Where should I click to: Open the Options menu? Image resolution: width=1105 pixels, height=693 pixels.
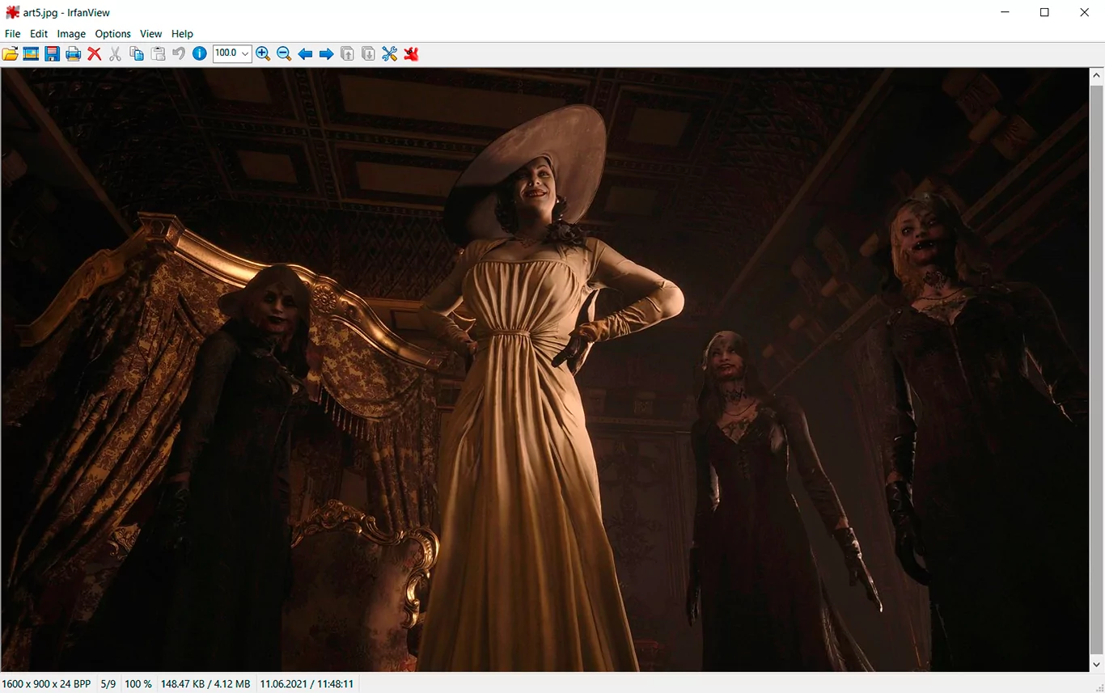112,34
